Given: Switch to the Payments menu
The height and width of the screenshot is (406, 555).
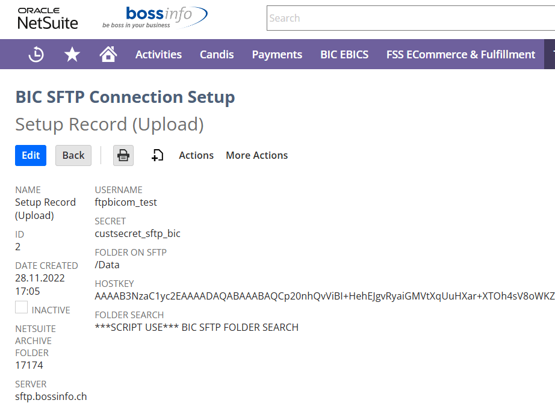Looking at the screenshot, I should (277, 54).
